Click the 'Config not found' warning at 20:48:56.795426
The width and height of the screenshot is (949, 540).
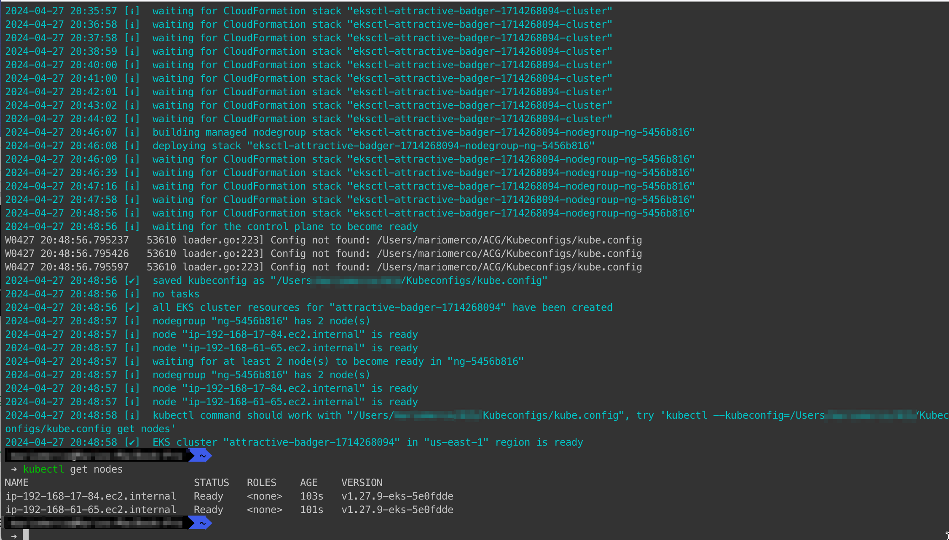[x=324, y=254]
